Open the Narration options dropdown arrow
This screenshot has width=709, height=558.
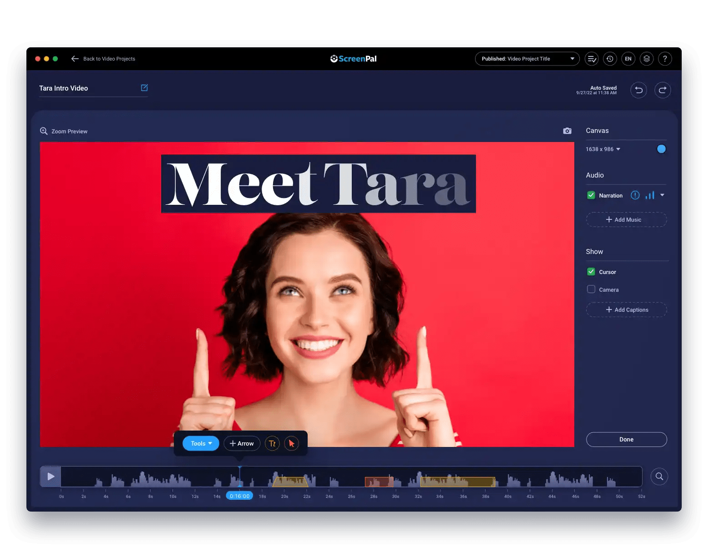[x=663, y=195]
